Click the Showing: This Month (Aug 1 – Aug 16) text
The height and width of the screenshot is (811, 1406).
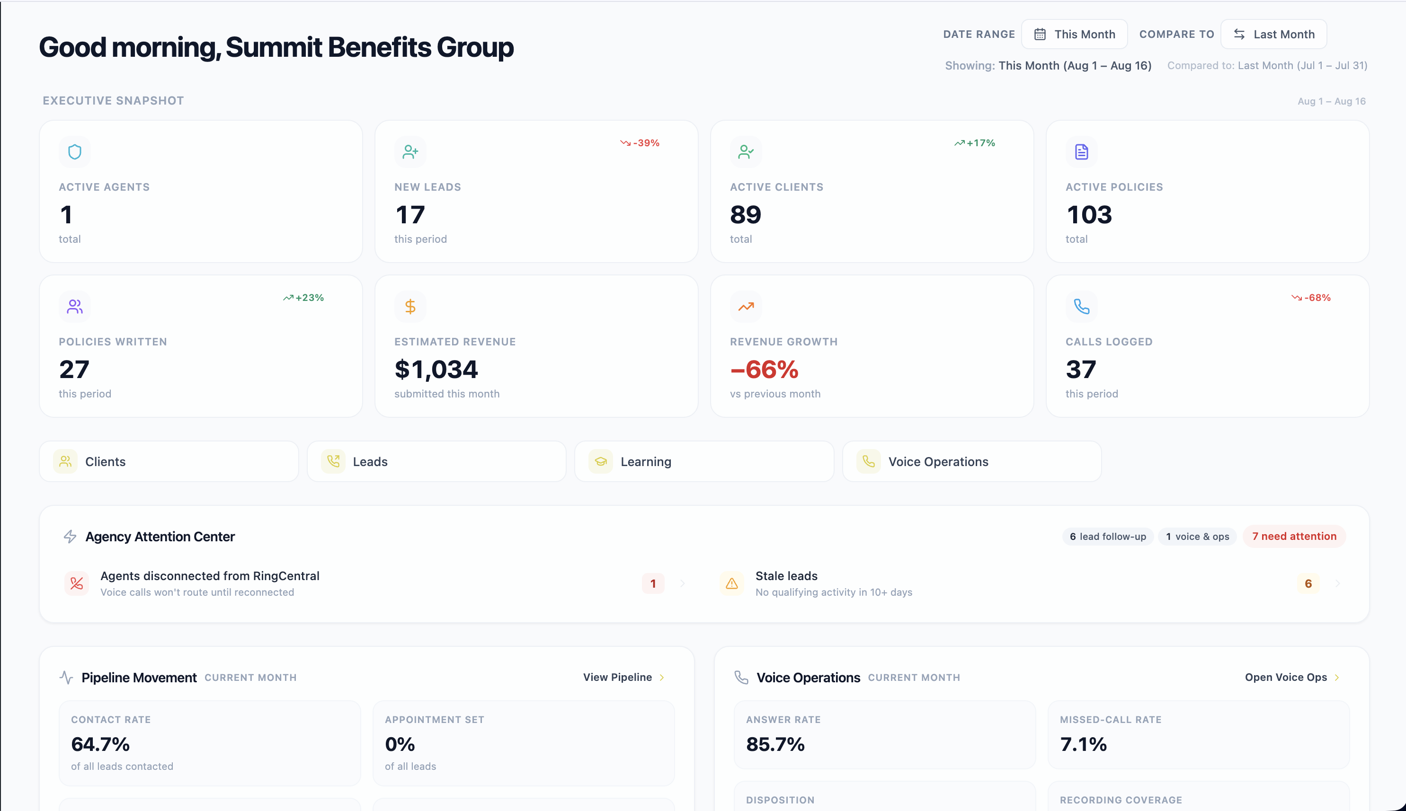point(1048,66)
